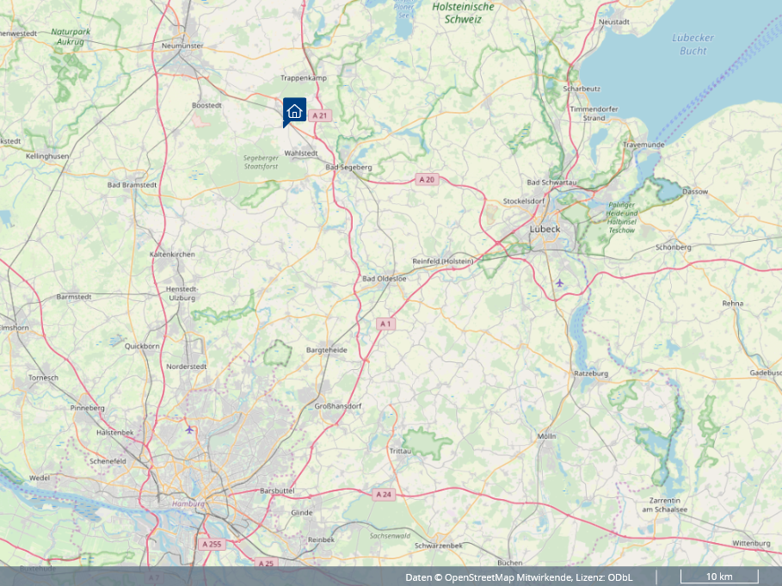Click the A 25 motorway shield
The width and height of the screenshot is (782, 586).
tap(265, 563)
